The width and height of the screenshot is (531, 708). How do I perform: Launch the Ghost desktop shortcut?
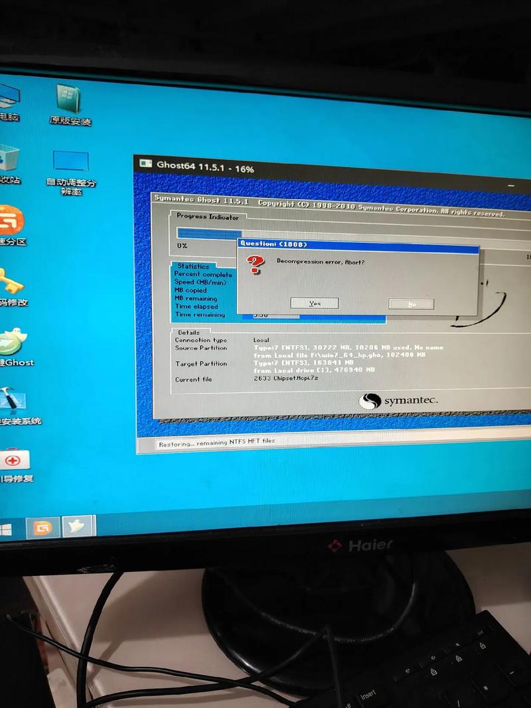13,342
